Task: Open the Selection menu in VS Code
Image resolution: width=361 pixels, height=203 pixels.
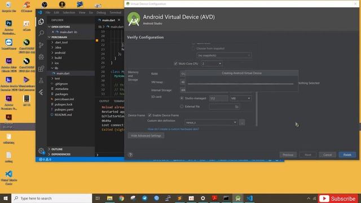Action: (69, 12)
